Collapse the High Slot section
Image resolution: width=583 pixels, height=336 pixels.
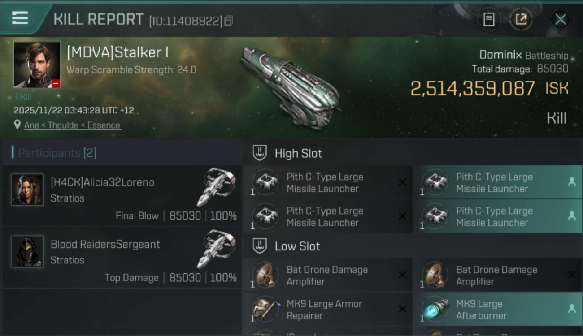coord(260,153)
